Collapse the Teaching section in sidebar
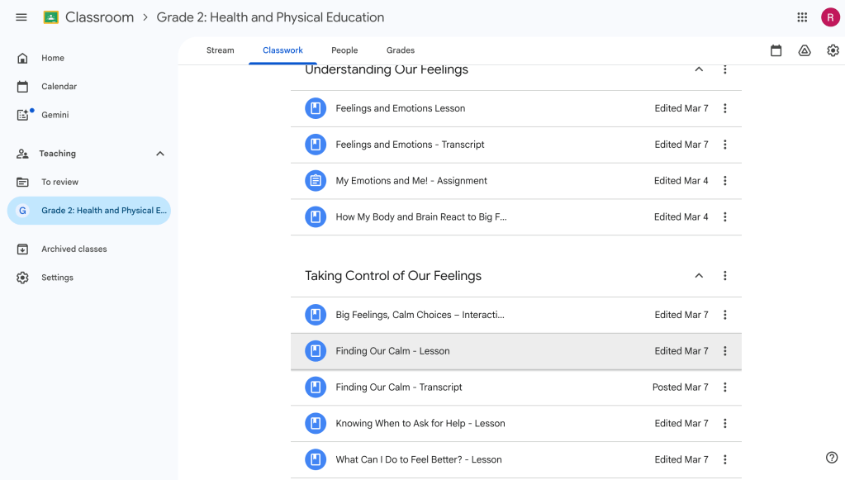The width and height of the screenshot is (845, 480). [x=160, y=154]
